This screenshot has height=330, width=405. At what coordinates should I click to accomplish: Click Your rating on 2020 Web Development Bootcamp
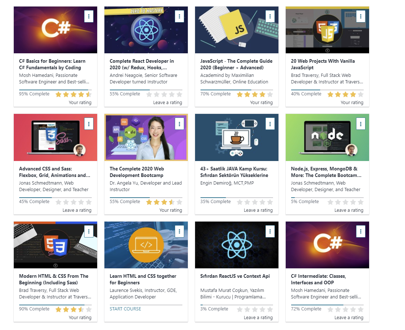pyautogui.click(x=171, y=210)
